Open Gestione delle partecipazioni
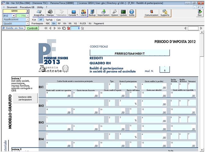Viewport: 205px width, 152px height. [x=25, y=98]
